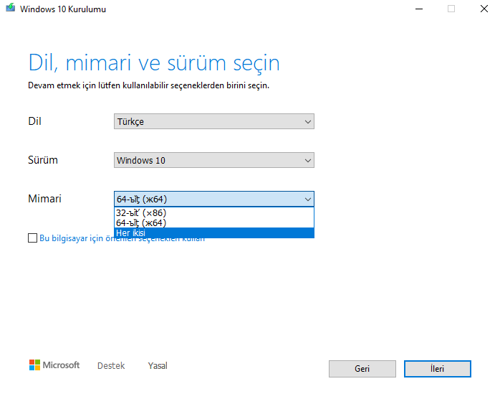This screenshot has width=500, height=394.
Task: Open the Destek link
Action: point(111,365)
